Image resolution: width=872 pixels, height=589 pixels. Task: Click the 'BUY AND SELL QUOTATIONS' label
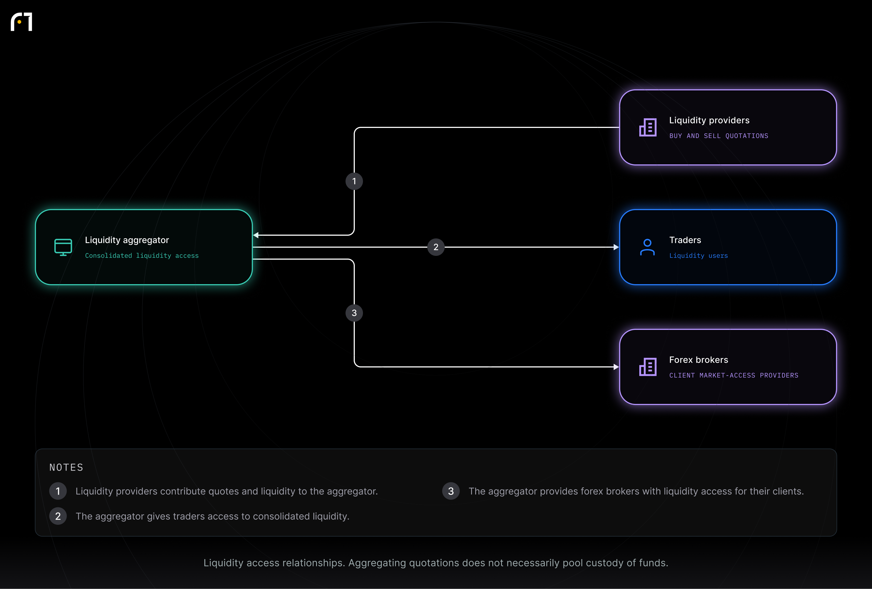[x=719, y=136]
